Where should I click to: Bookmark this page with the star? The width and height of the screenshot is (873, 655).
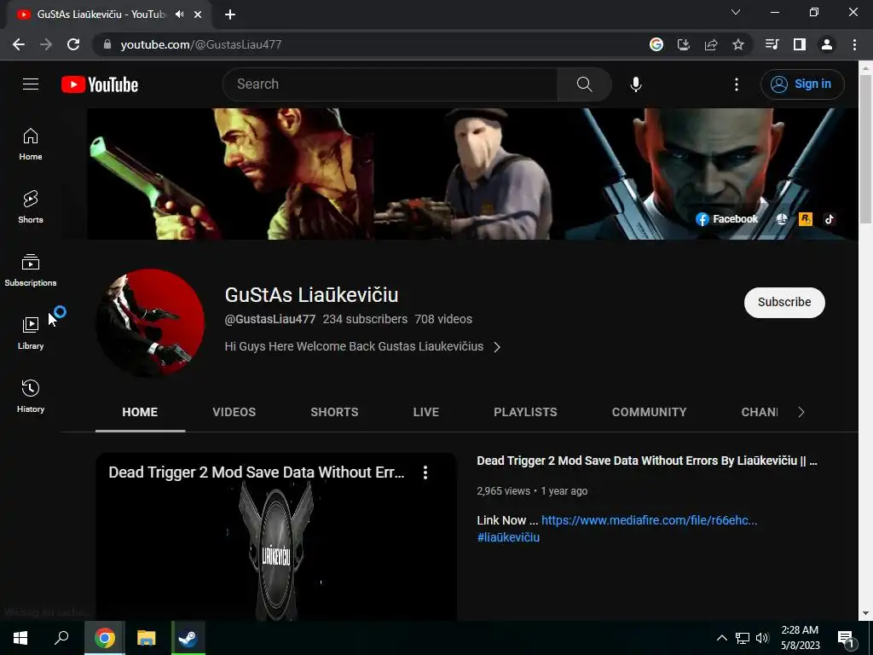point(738,44)
